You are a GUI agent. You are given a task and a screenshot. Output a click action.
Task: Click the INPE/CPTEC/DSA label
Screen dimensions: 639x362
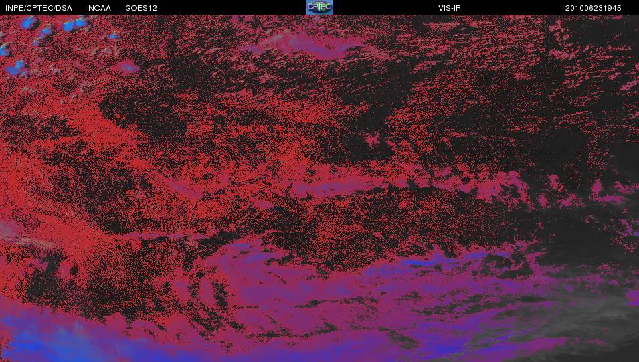(x=39, y=8)
